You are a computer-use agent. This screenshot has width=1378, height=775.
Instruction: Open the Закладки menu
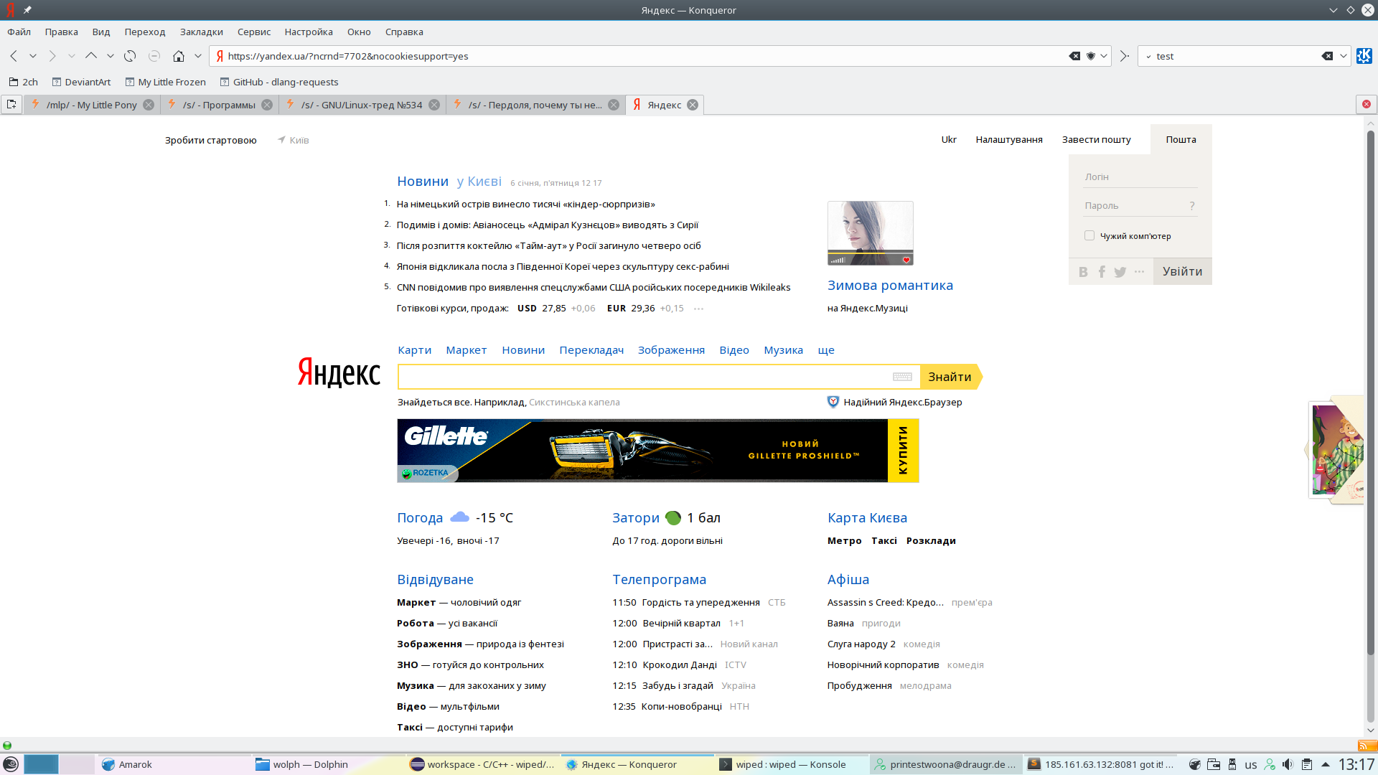(x=202, y=32)
